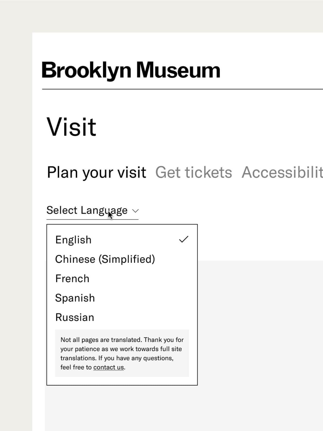Follow the contact us link
Image resolution: width=323 pixels, height=431 pixels.
click(108, 367)
